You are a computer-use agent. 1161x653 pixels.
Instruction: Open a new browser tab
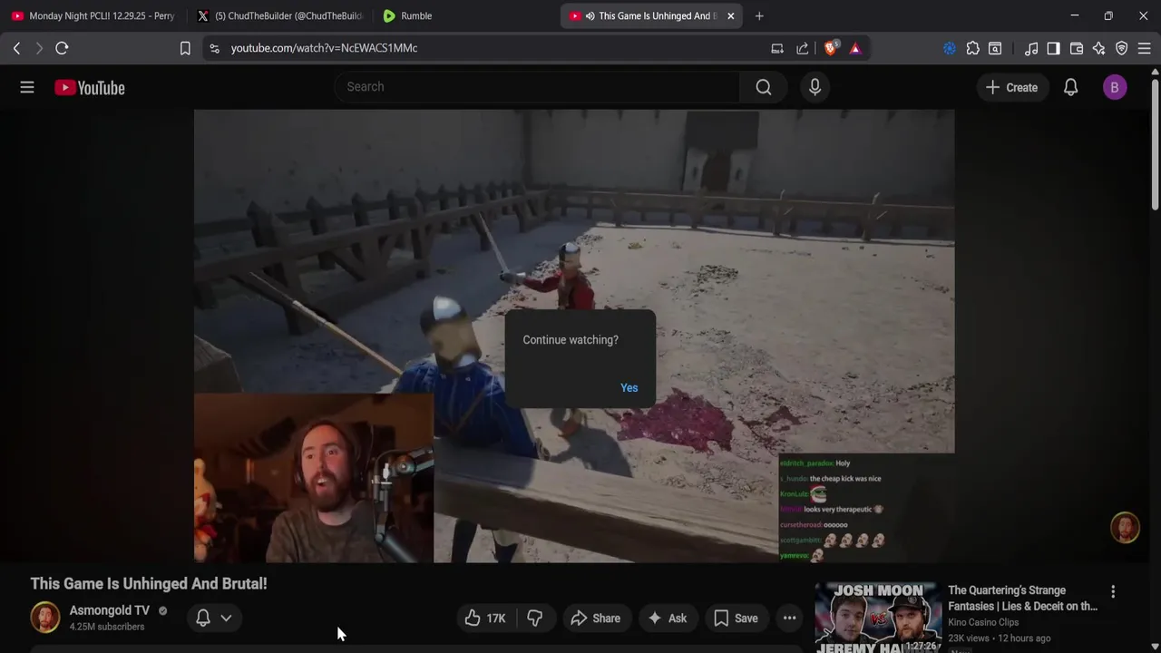(x=759, y=15)
